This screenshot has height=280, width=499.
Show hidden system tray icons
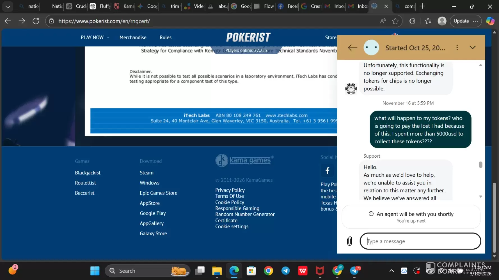pyautogui.click(x=392, y=271)
